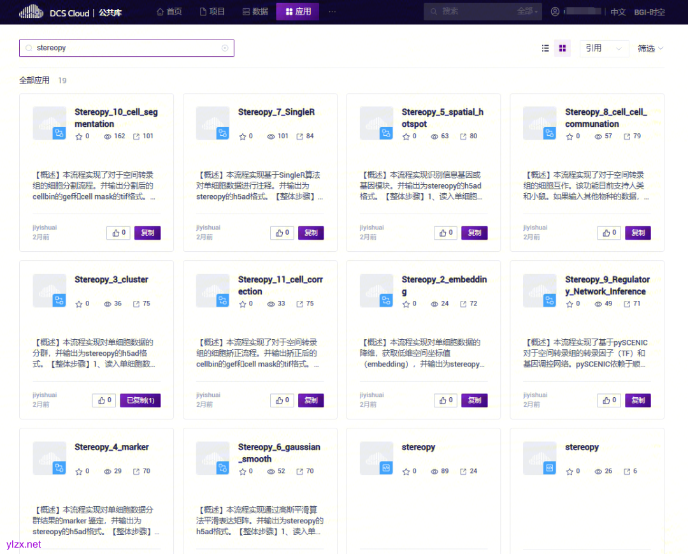Screen dimensions: 688x554
Task: Give a thumbs up to Stereopy_3_cluster
Action: (x=104, y=400)
